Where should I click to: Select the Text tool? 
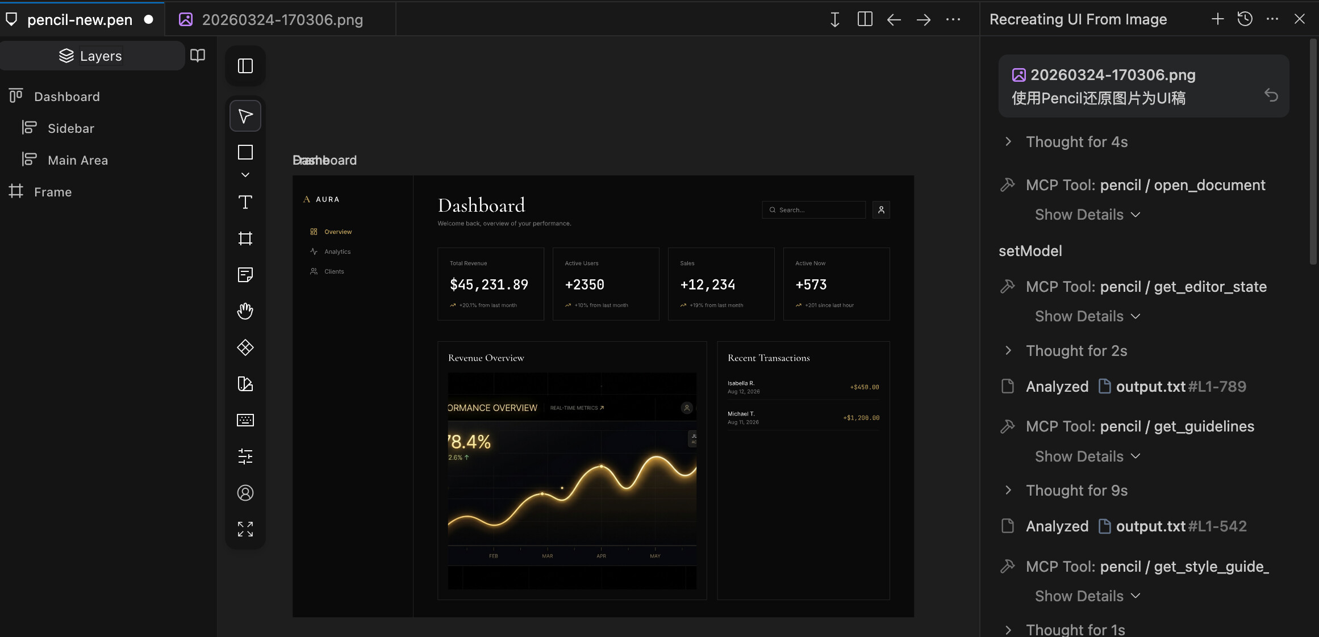(x=245, y=202)
